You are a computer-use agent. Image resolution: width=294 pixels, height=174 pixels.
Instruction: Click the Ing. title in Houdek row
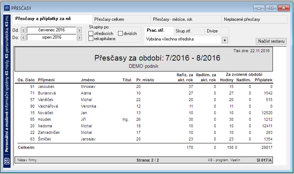click(x=125, y=120)
